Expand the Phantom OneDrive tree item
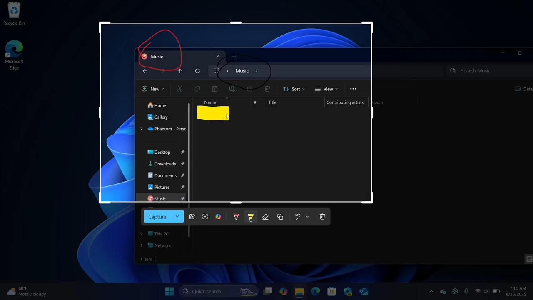 pyautogui.click(x=142, y=129)
